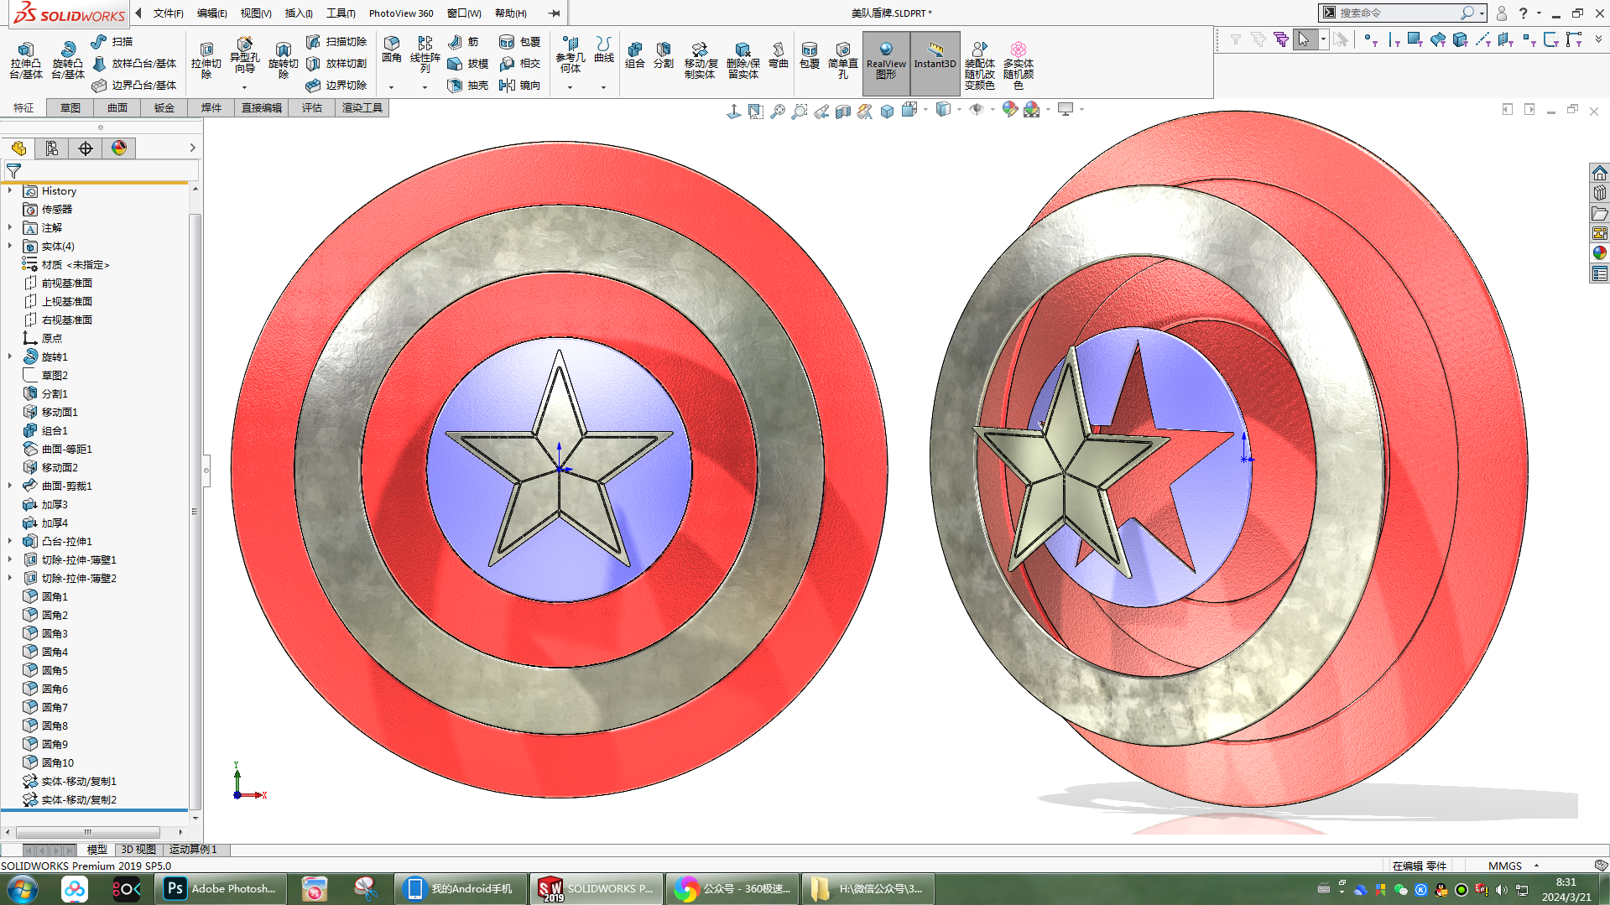Select the 分割 split tool
1610x905 pixels.
click(664, 55)
